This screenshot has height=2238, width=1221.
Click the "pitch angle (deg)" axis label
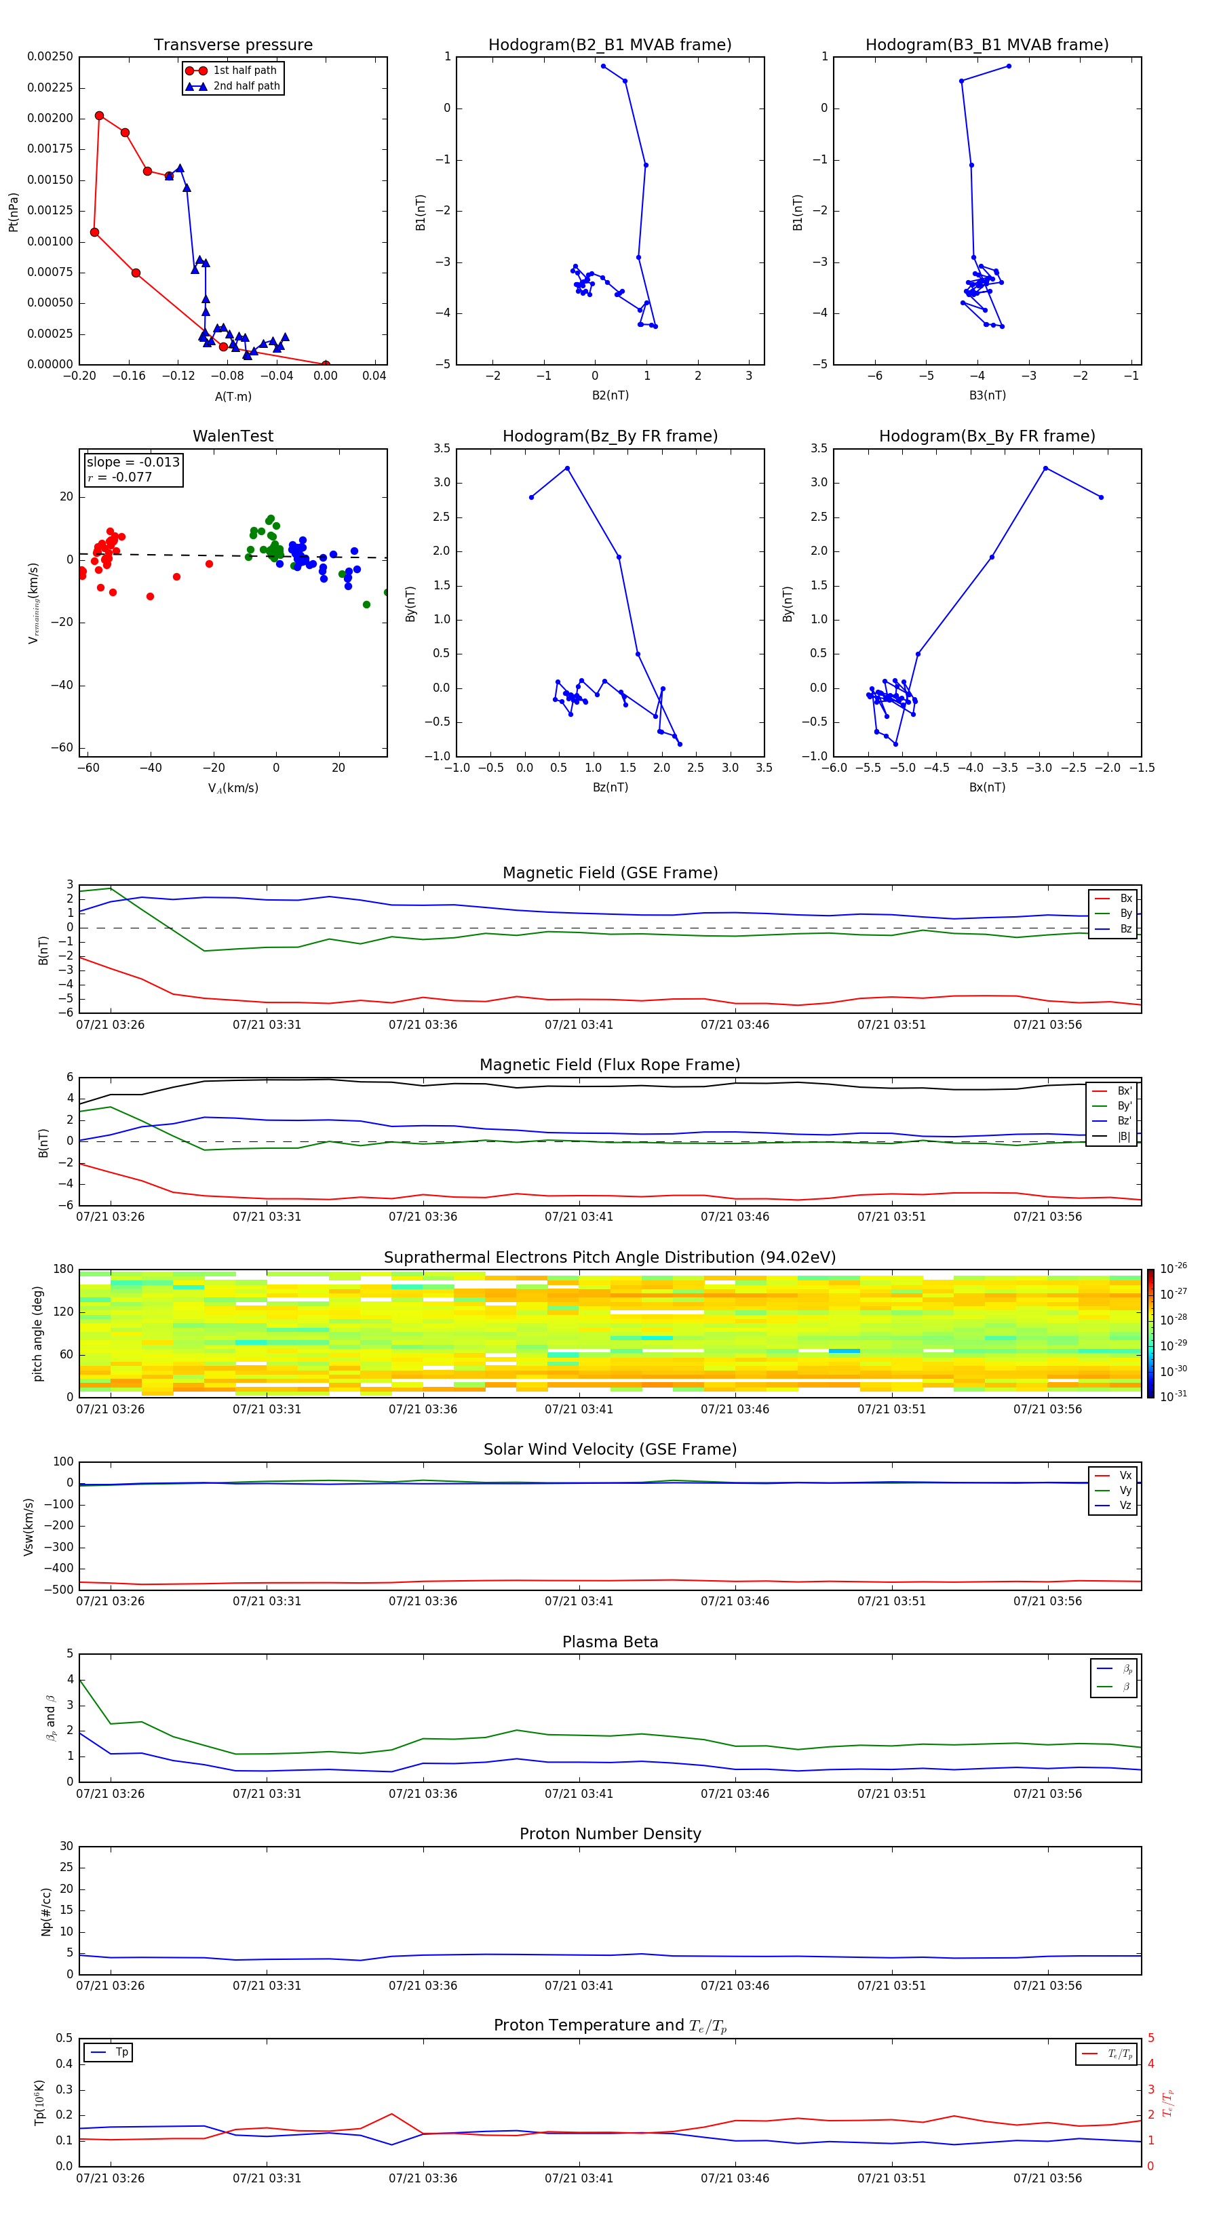pyautogui.click(x=37, y=1333)
